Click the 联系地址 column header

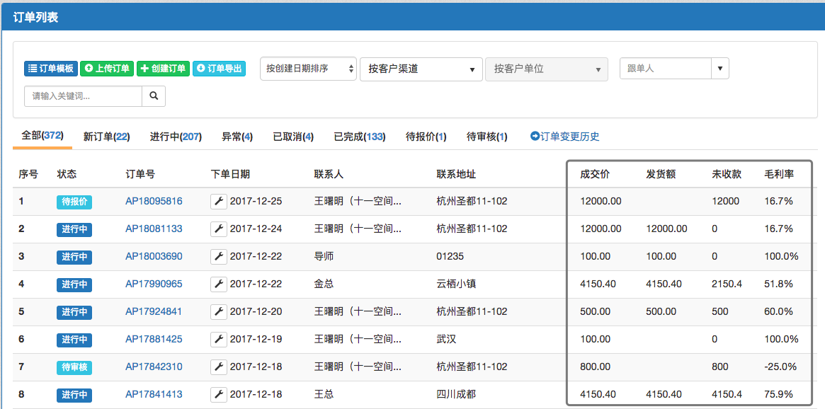coord(456,175)
